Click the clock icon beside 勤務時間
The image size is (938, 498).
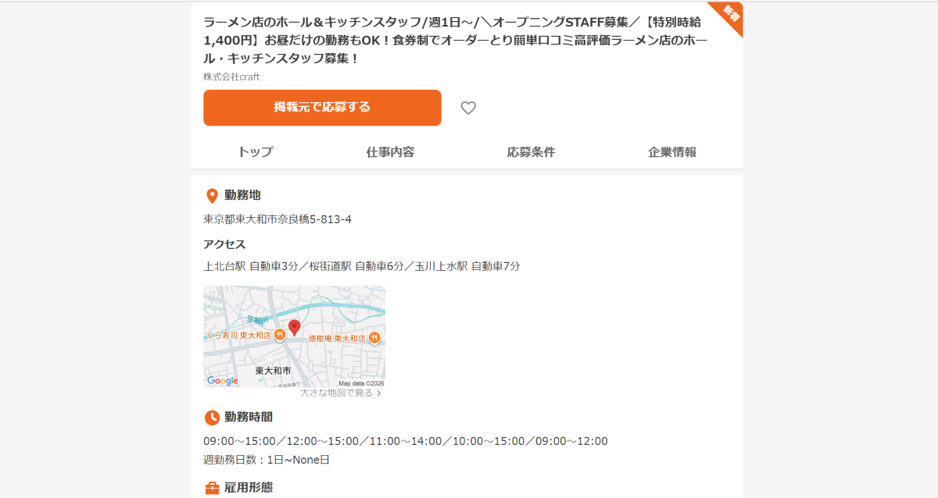coord(211,418)
